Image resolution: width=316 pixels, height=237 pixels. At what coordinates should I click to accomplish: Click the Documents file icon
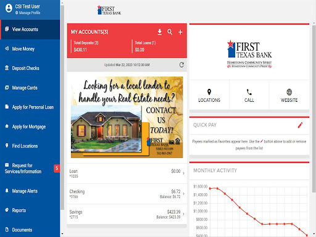(7, 229)
